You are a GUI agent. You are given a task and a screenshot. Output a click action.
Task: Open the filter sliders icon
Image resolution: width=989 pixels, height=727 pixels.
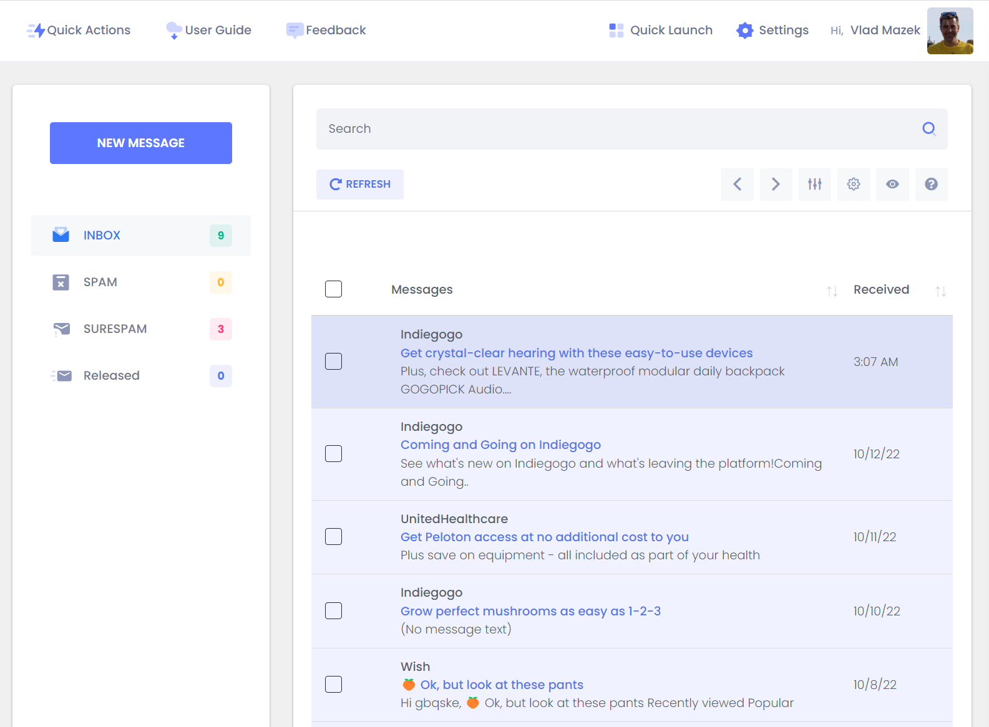[x=814, y=184]
